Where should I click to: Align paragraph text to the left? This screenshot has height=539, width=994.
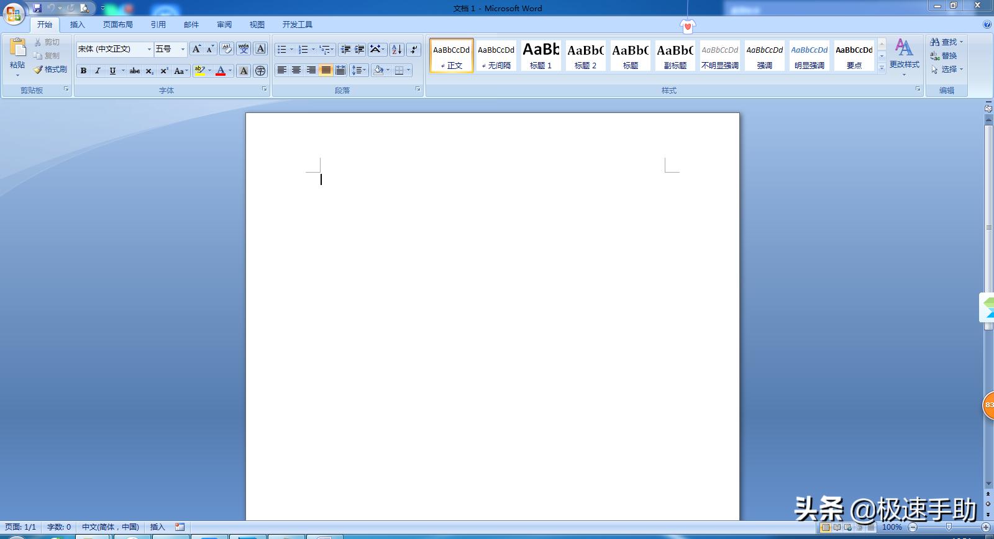point(282,70)
